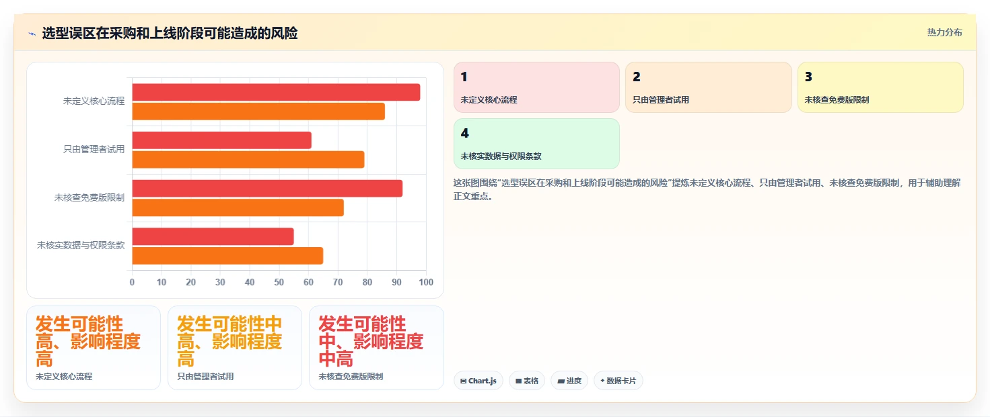
Task: Click the stat card 发生可能性中、影响程度中高
Action: (376, 348)
